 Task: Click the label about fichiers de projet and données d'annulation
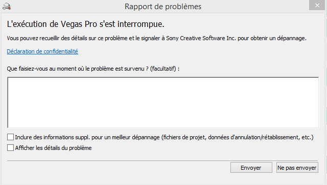pos(165,137)
